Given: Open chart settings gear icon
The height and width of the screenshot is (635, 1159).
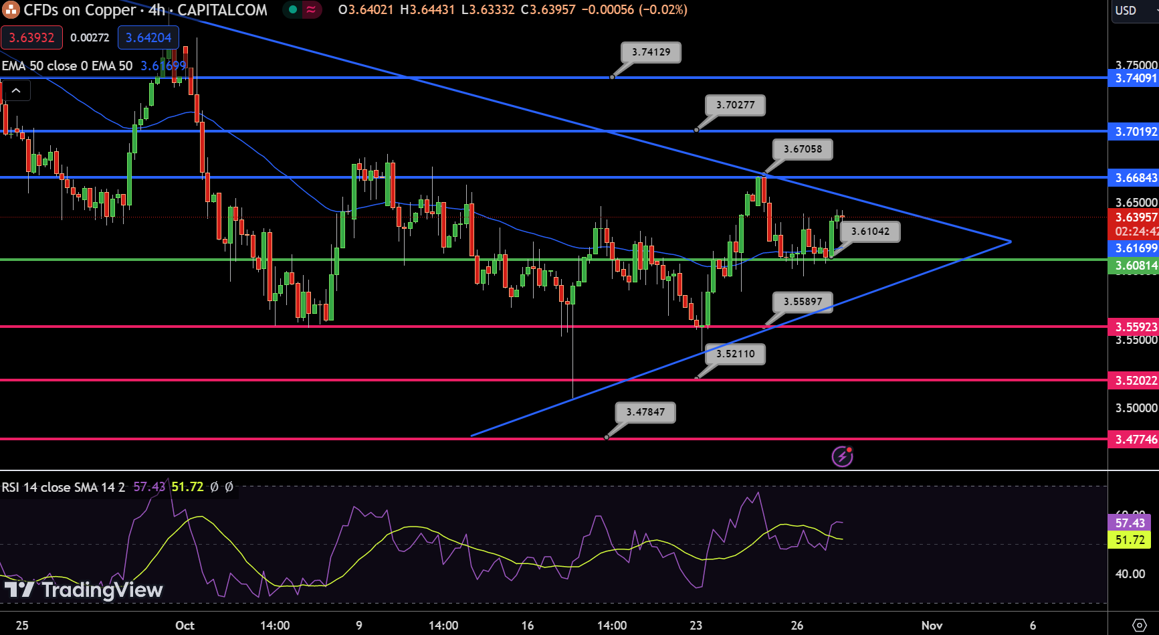Looking at the screenshot, I should [1140, 625].
